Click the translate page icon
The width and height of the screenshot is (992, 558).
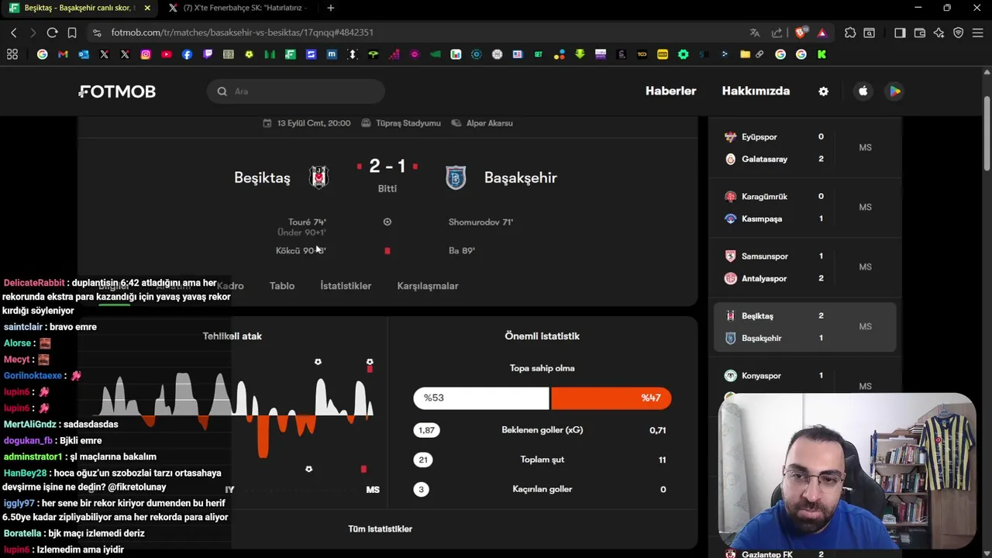pyautogui.click(x=755, y=33)
